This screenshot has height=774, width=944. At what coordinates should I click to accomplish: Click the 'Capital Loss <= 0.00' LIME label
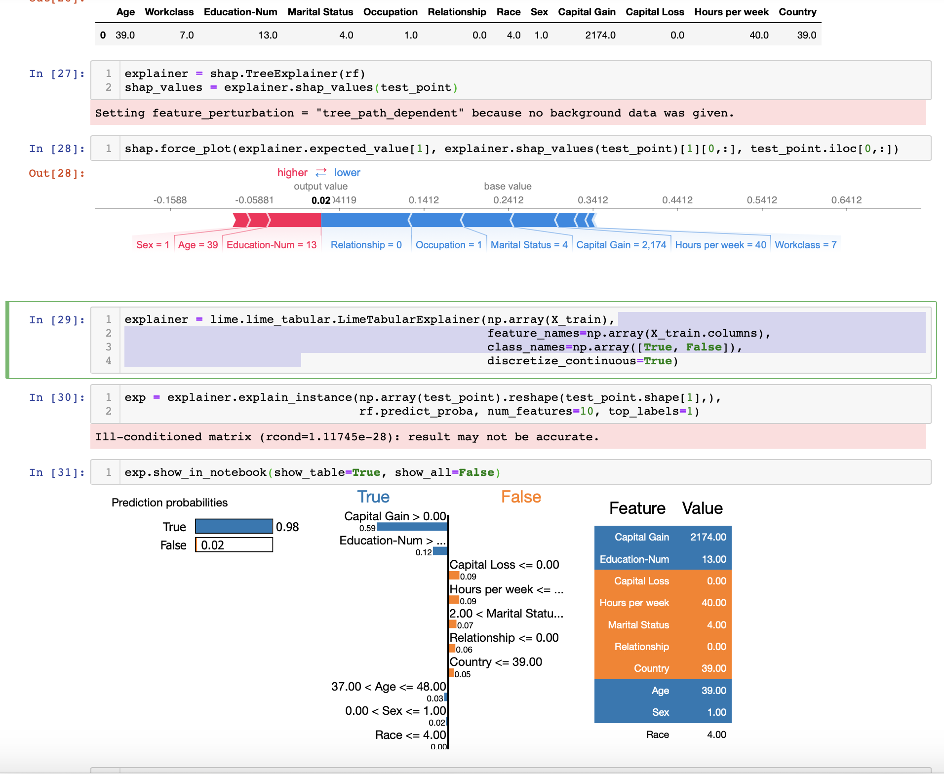504,564
